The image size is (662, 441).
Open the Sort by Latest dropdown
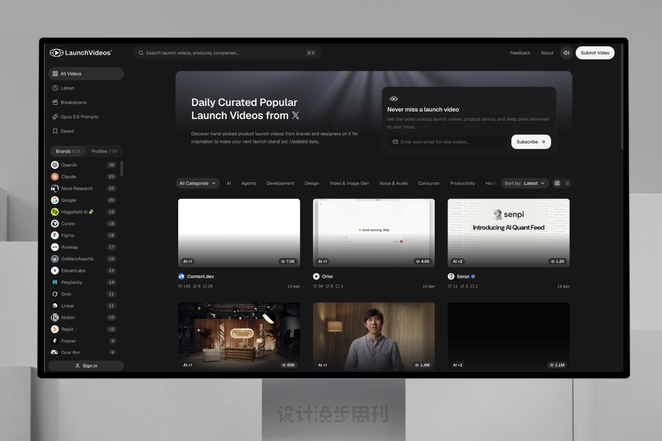pyautogui.click(x=525, y=183)
